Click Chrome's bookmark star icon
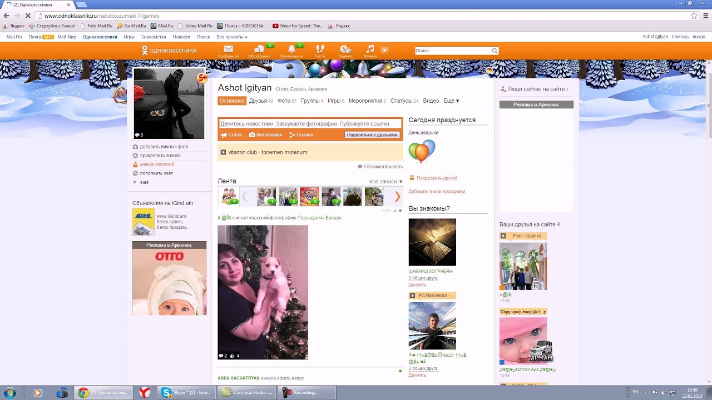Screen dimensions: 712x400 694,16
